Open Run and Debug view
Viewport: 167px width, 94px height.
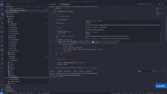coord(2,18)
